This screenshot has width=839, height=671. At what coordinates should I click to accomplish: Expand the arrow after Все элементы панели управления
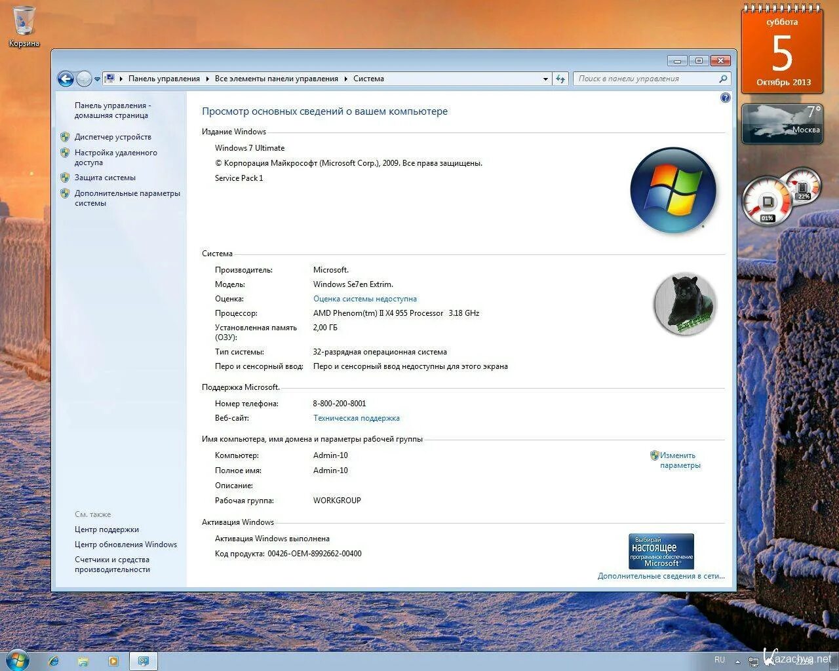pyautogui.click(x=346, y=79)
